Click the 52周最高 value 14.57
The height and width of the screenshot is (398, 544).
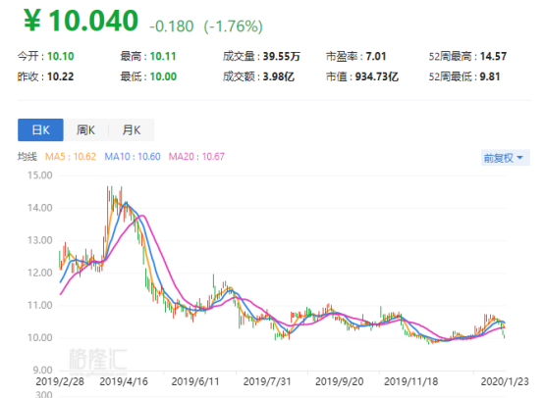493,56
